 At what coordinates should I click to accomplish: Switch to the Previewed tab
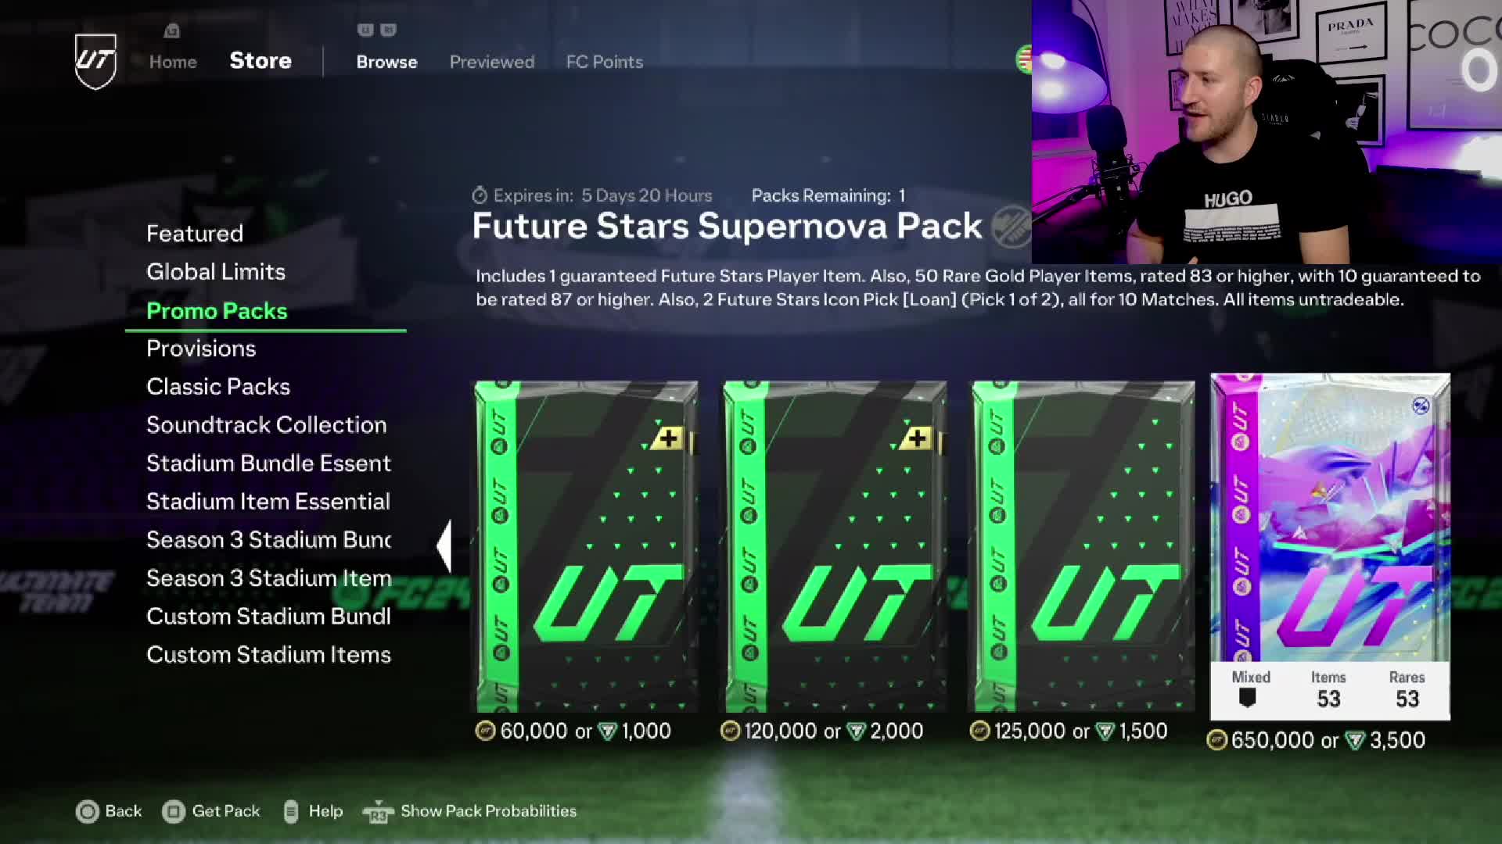(491, 62)
